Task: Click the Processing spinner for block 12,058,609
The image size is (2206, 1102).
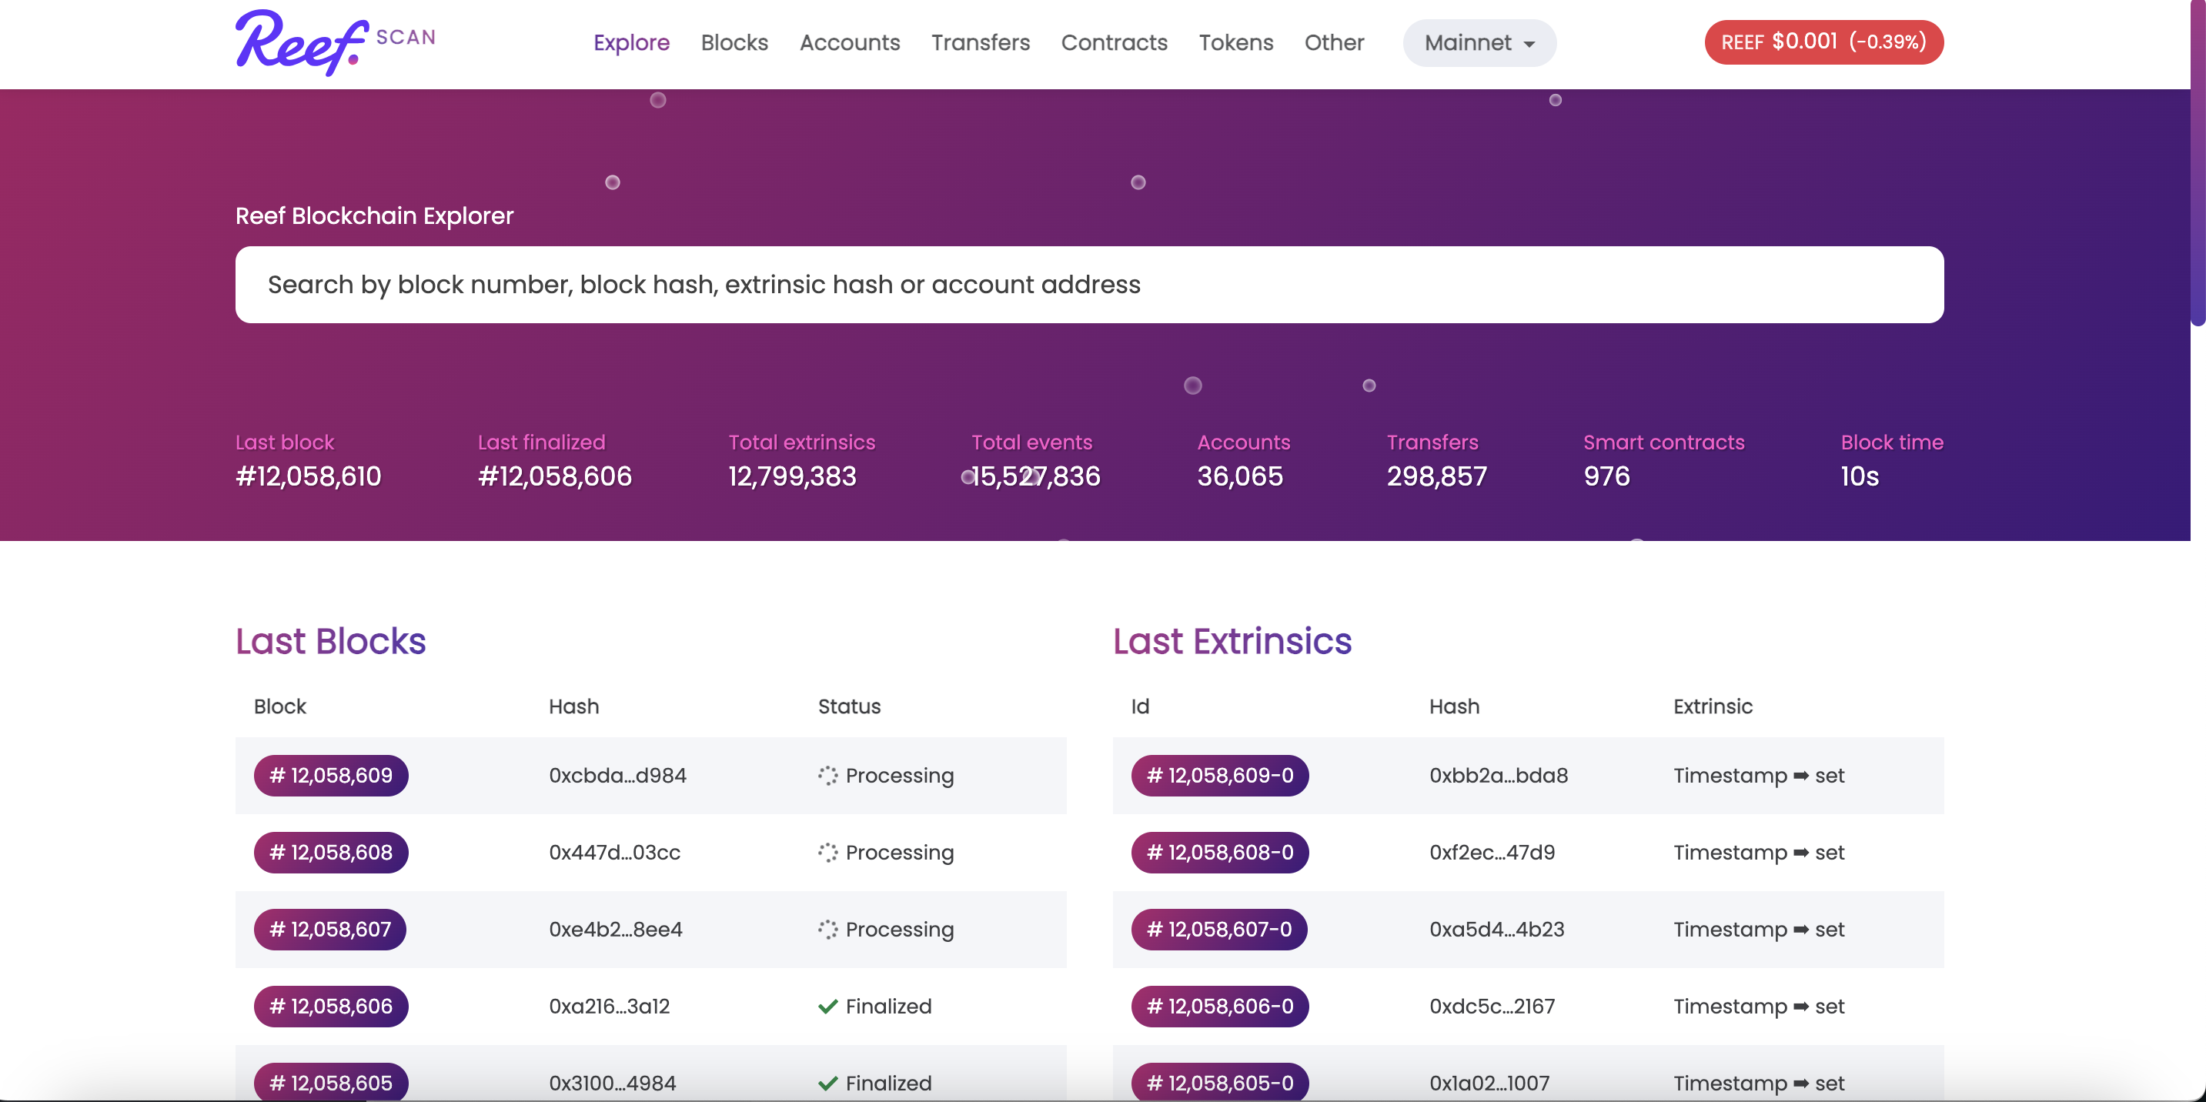Action: pyautogui.click(x=827, y=776)
